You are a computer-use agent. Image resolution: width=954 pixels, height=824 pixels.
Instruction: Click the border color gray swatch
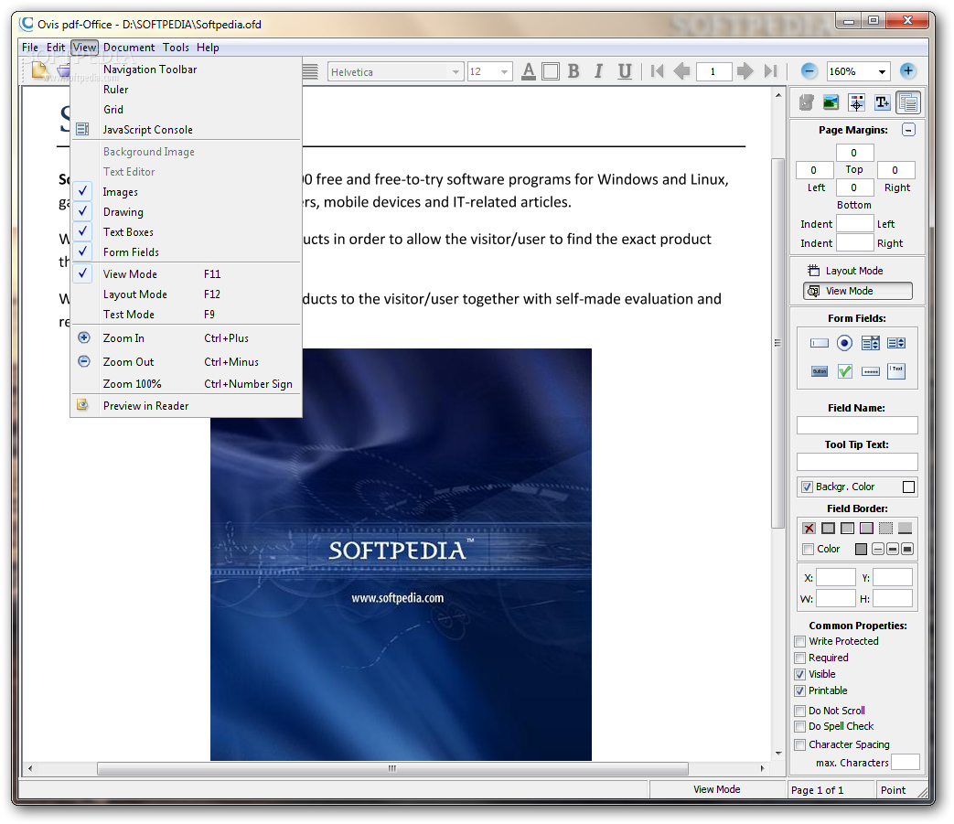pyautogui.click(x=861, y=549)
